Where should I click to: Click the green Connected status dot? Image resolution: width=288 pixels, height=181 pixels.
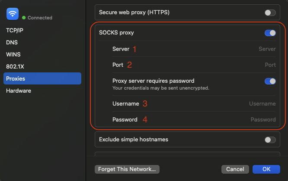click(x=24, y=18)
